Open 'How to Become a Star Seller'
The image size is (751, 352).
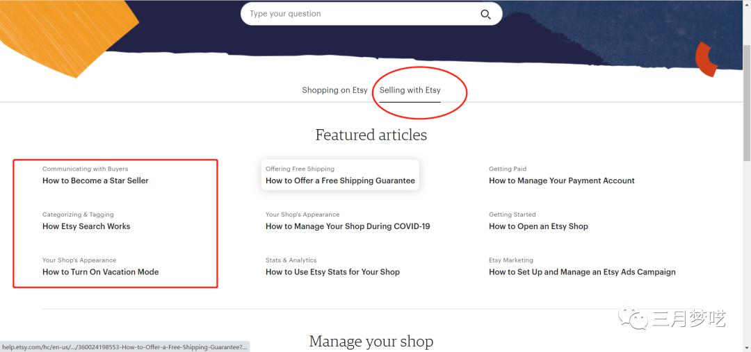95,181
